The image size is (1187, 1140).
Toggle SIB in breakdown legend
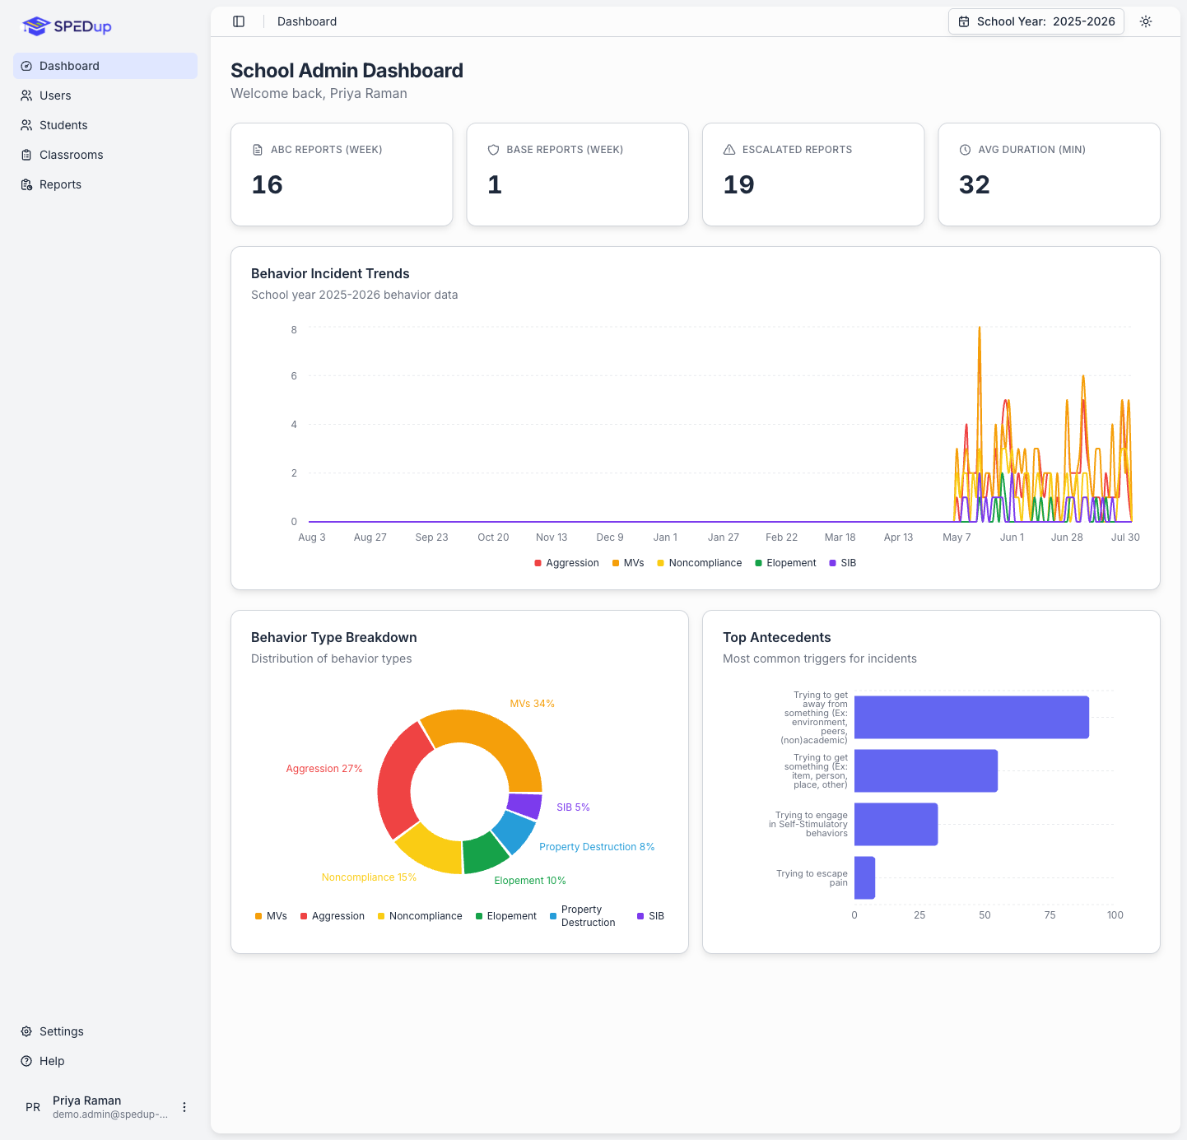pyautogui.click(x=650, y=916)
